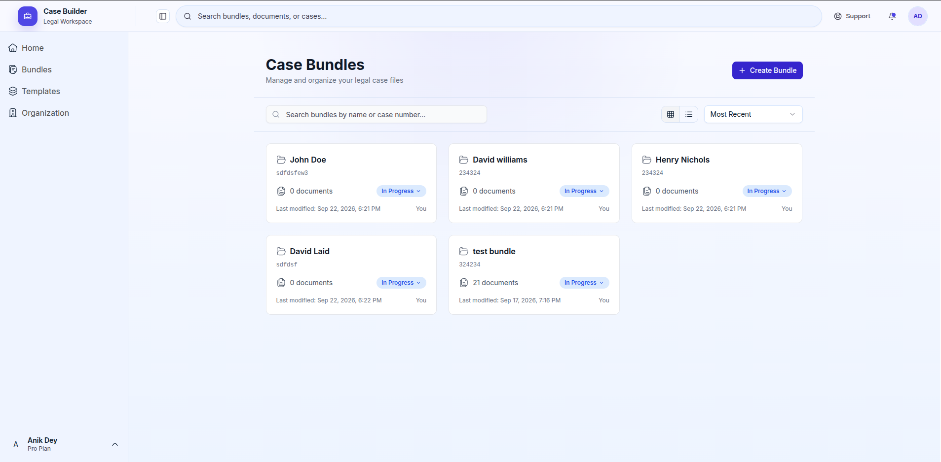This screenshot has height=462, width=941.
Task: Open the Most Recent sort dropdown
Action: click(x=753, y=114)
